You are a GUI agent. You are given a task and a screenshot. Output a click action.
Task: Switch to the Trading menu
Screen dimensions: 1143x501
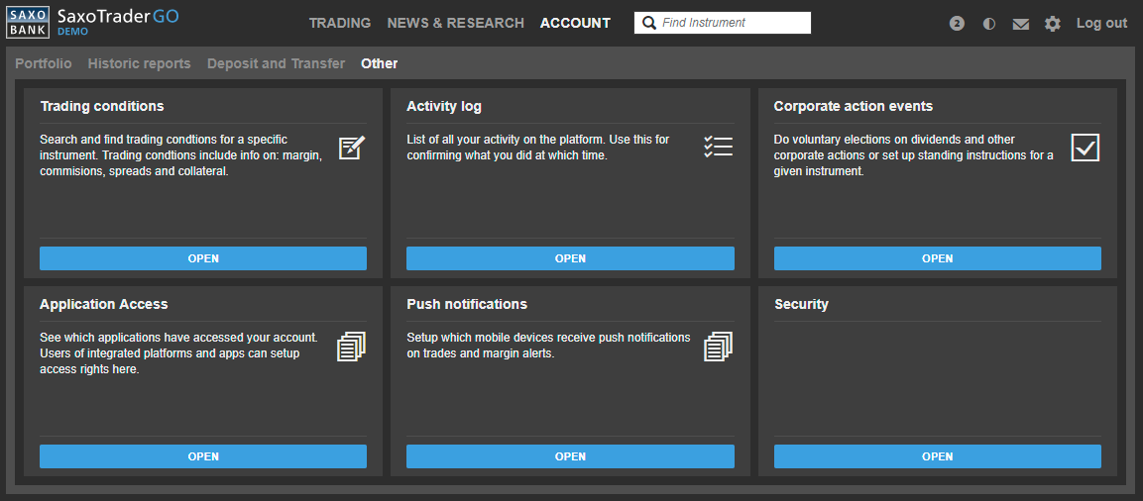click(x=339, y=23)
